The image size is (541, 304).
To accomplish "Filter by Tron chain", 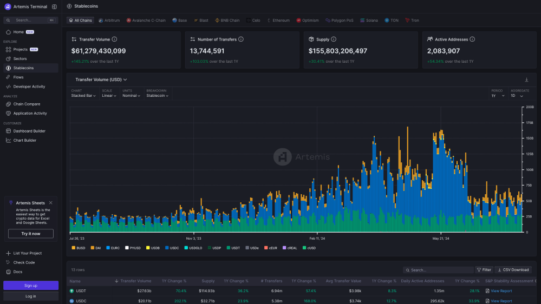I will 412,21.
